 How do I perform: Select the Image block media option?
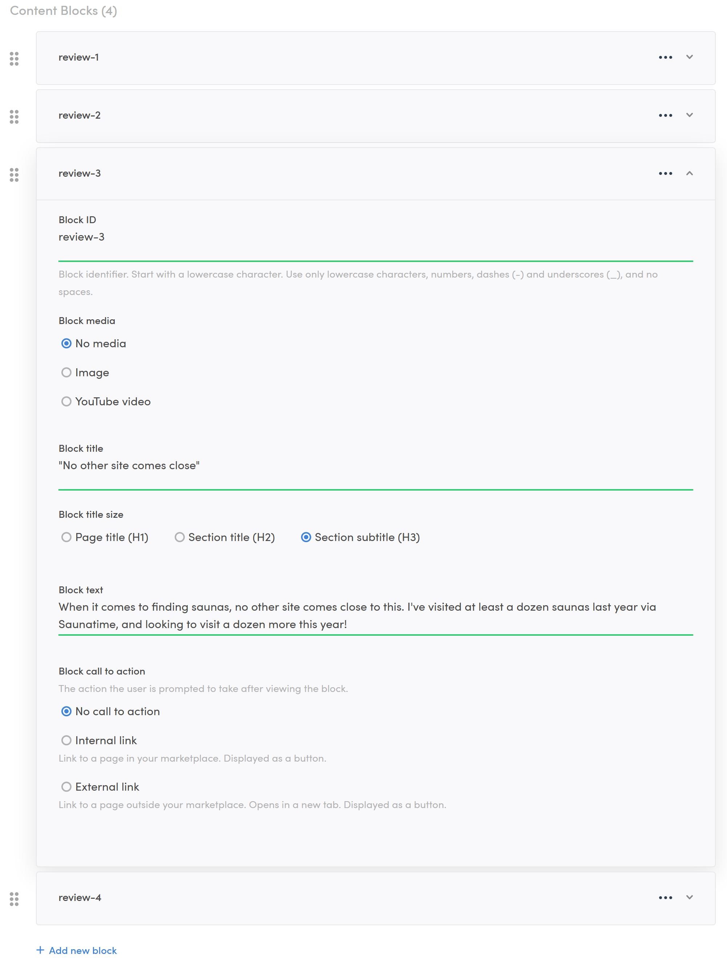pyautogui.click(x=66, y=372)
